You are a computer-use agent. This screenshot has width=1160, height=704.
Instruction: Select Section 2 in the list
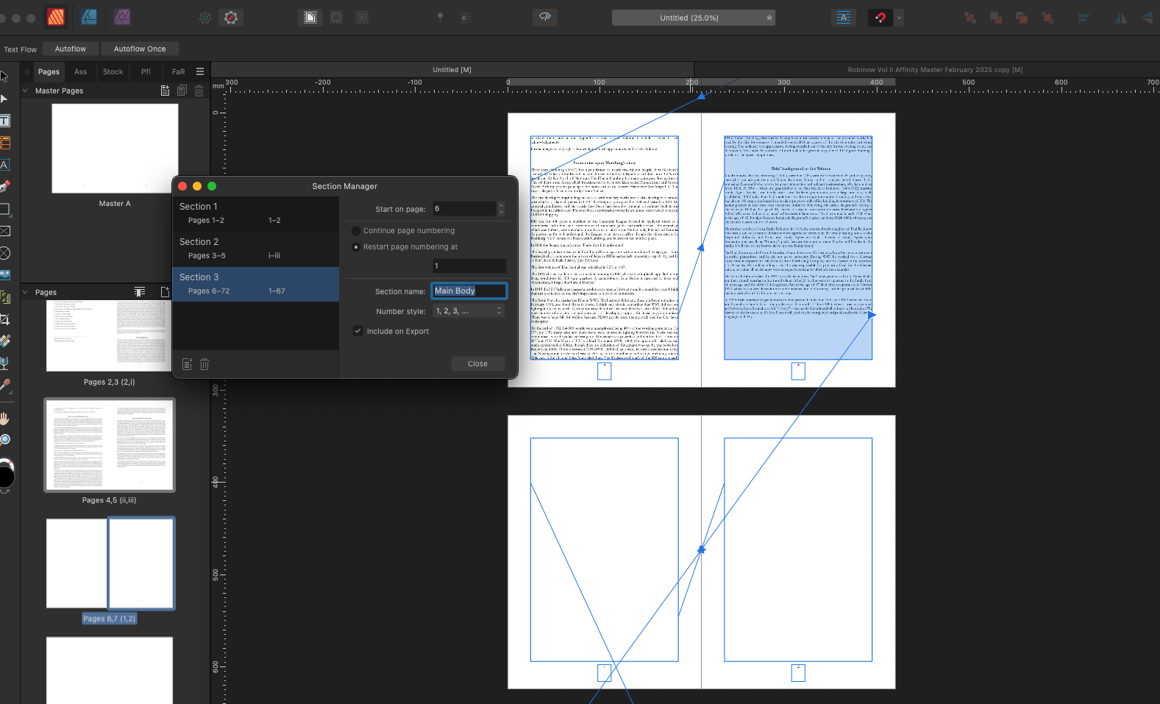coord(255,249)
